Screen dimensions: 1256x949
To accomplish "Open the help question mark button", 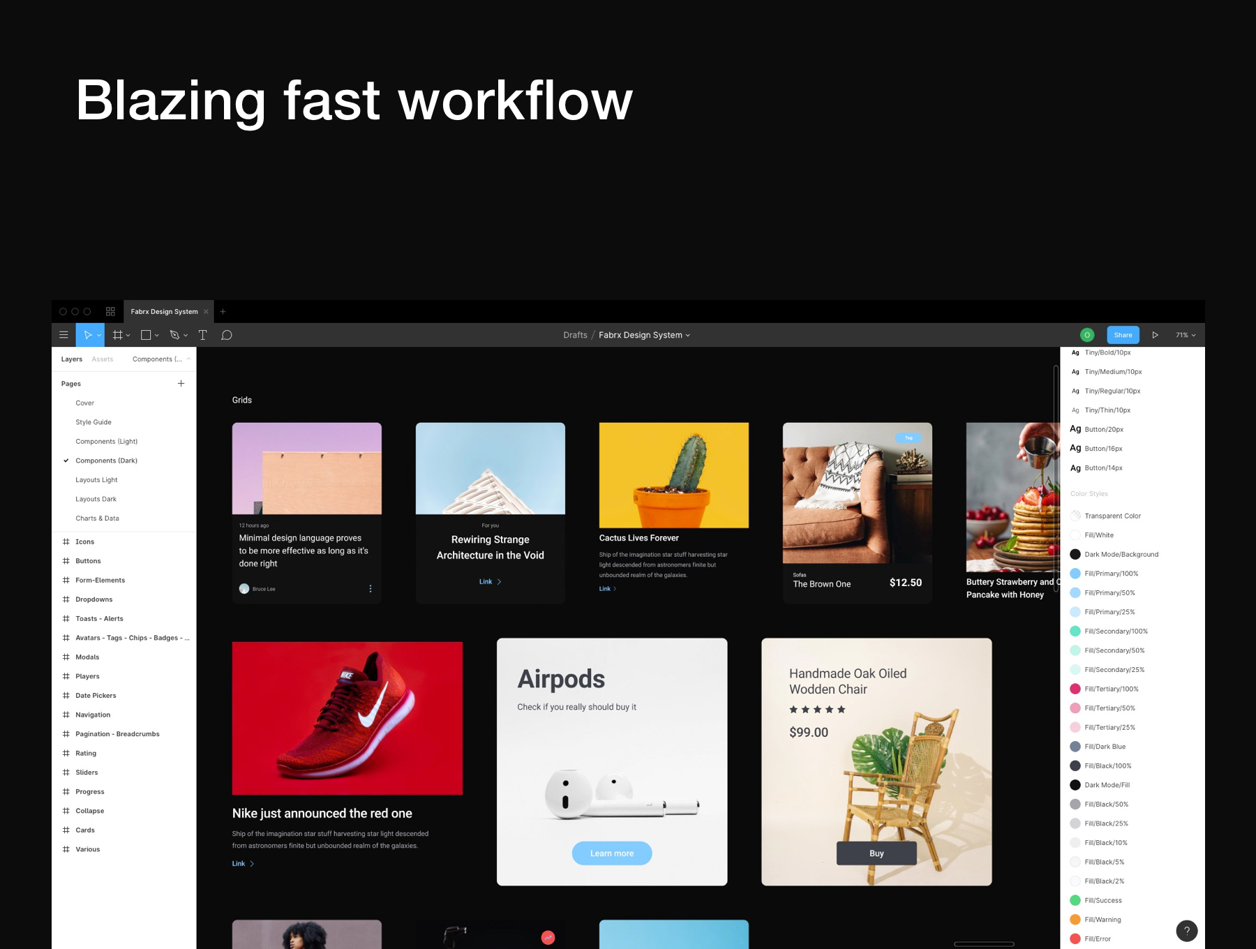I will pos(1186,931).
